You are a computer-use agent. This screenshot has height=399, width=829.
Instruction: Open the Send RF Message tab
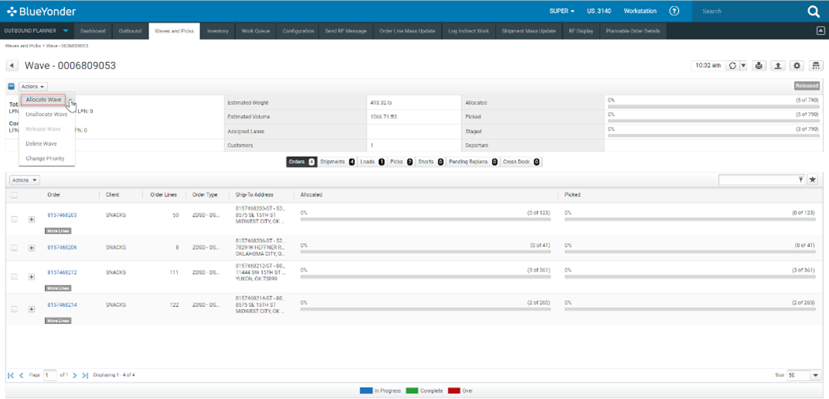346,31
